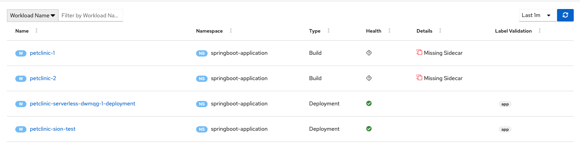The height and width of the screenshot is (146, 580).
Task: Click Build type in petclinic-2 row
Action: [x=315, y=78]
